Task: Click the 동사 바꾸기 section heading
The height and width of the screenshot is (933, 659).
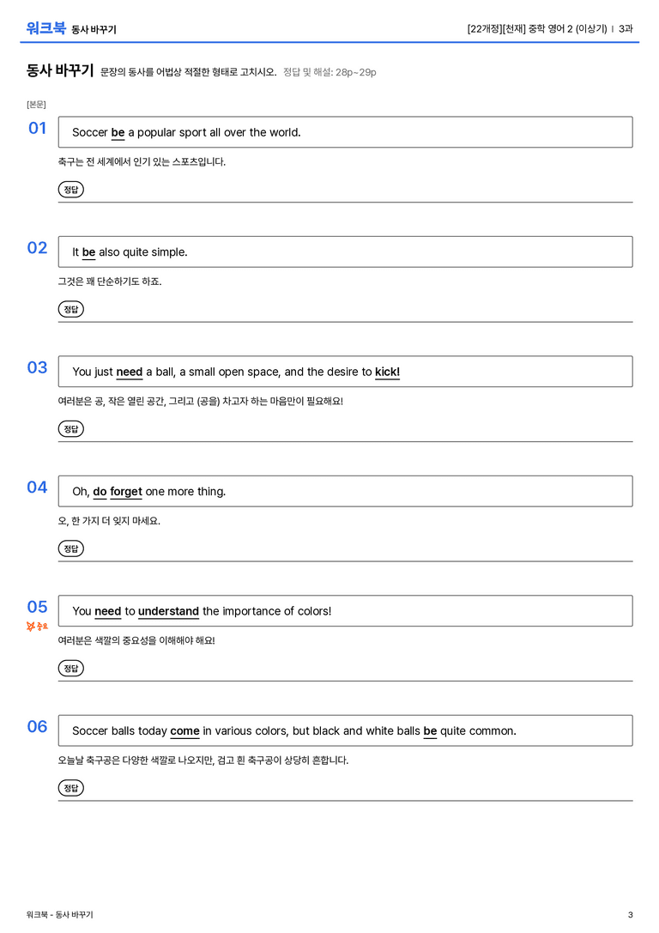Action: click(60, 70)
